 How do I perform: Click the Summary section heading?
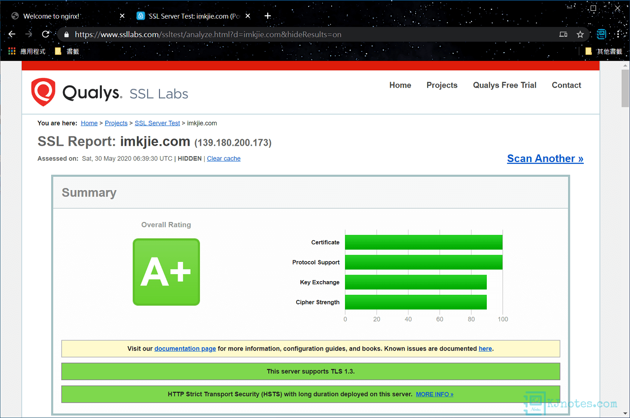point(89,193)
